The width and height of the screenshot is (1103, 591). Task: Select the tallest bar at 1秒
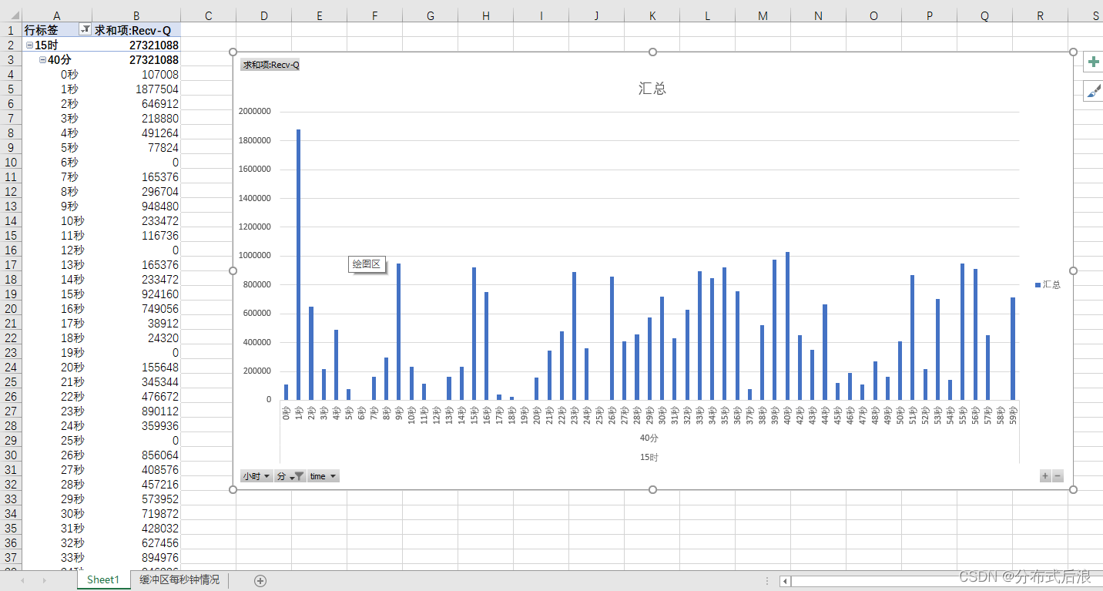click(x=299, y=264)
